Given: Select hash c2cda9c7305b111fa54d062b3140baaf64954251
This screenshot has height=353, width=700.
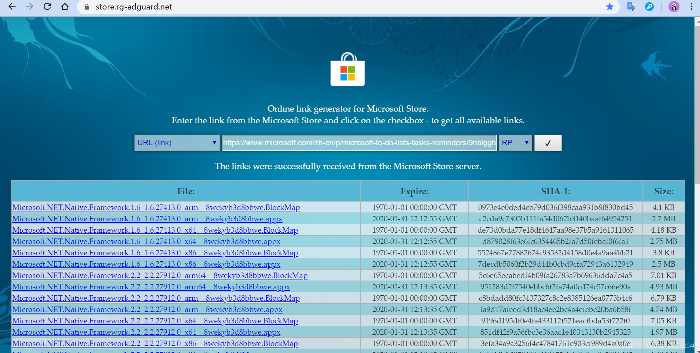Looking at the screenshot, I should 555,219.
